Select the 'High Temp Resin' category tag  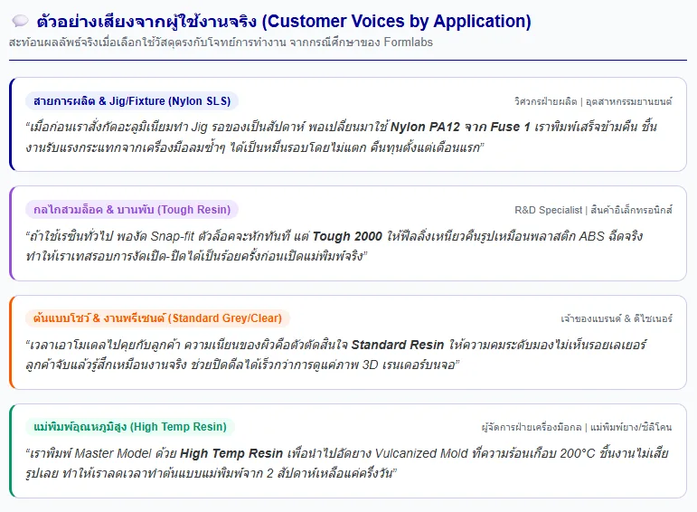130,427
